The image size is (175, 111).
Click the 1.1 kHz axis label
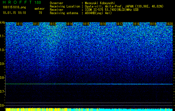tap(3, 36)
